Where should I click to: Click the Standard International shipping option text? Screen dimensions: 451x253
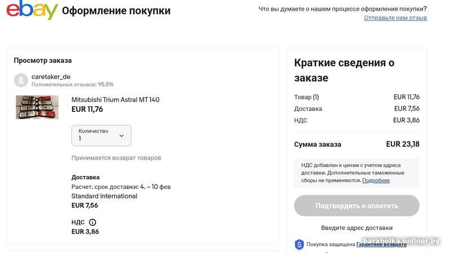[104, 196]
